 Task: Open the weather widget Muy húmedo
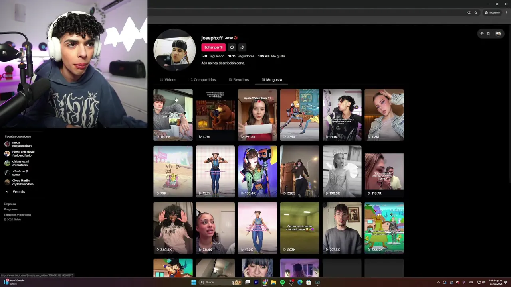click(14, 282)
